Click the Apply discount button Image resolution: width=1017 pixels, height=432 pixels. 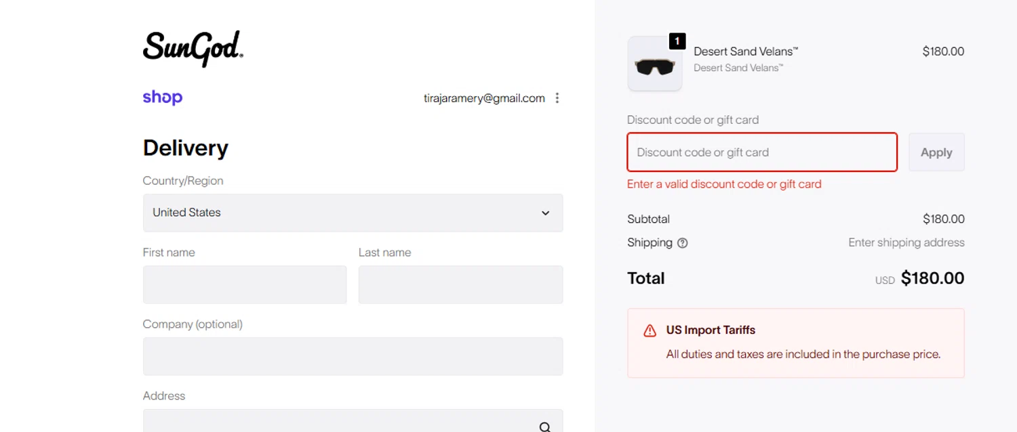pos(936,152)
